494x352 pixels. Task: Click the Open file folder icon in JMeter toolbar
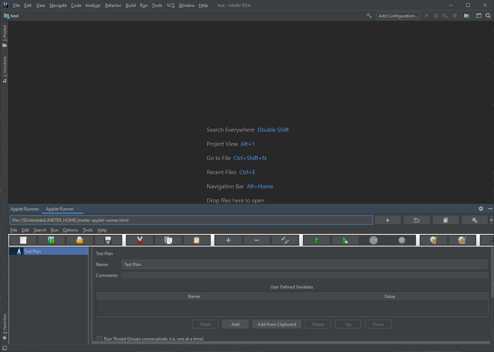coord(79,240)
